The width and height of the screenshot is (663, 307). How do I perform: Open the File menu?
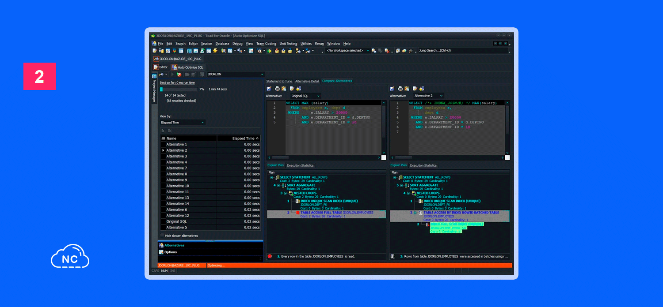point(160,44)
